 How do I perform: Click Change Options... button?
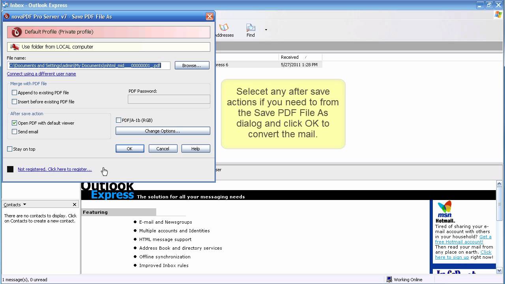coord(163,131)
